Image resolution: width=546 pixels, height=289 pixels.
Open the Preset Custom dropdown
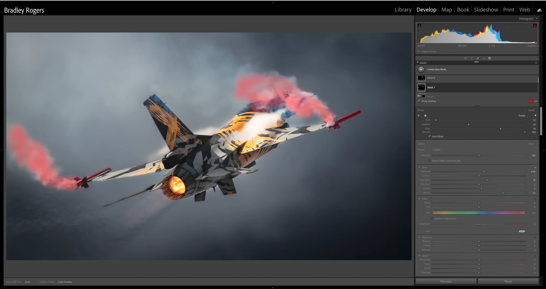pyautogui.click(x=437, y=150)
